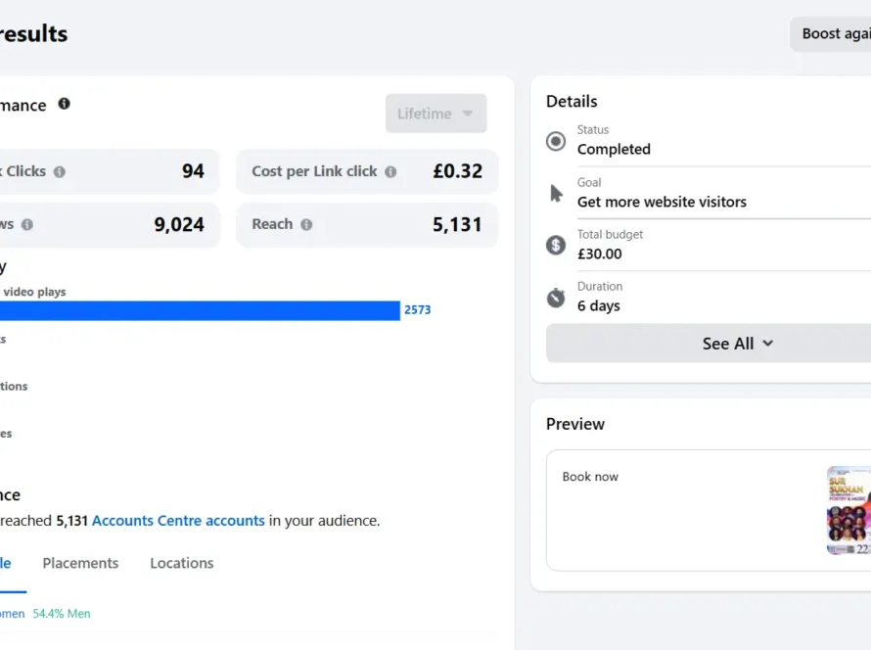The width and height of the screenshot is (871, 650).
Task: Open the Accounts Centre accounts link
Action: tap(178, 521)
